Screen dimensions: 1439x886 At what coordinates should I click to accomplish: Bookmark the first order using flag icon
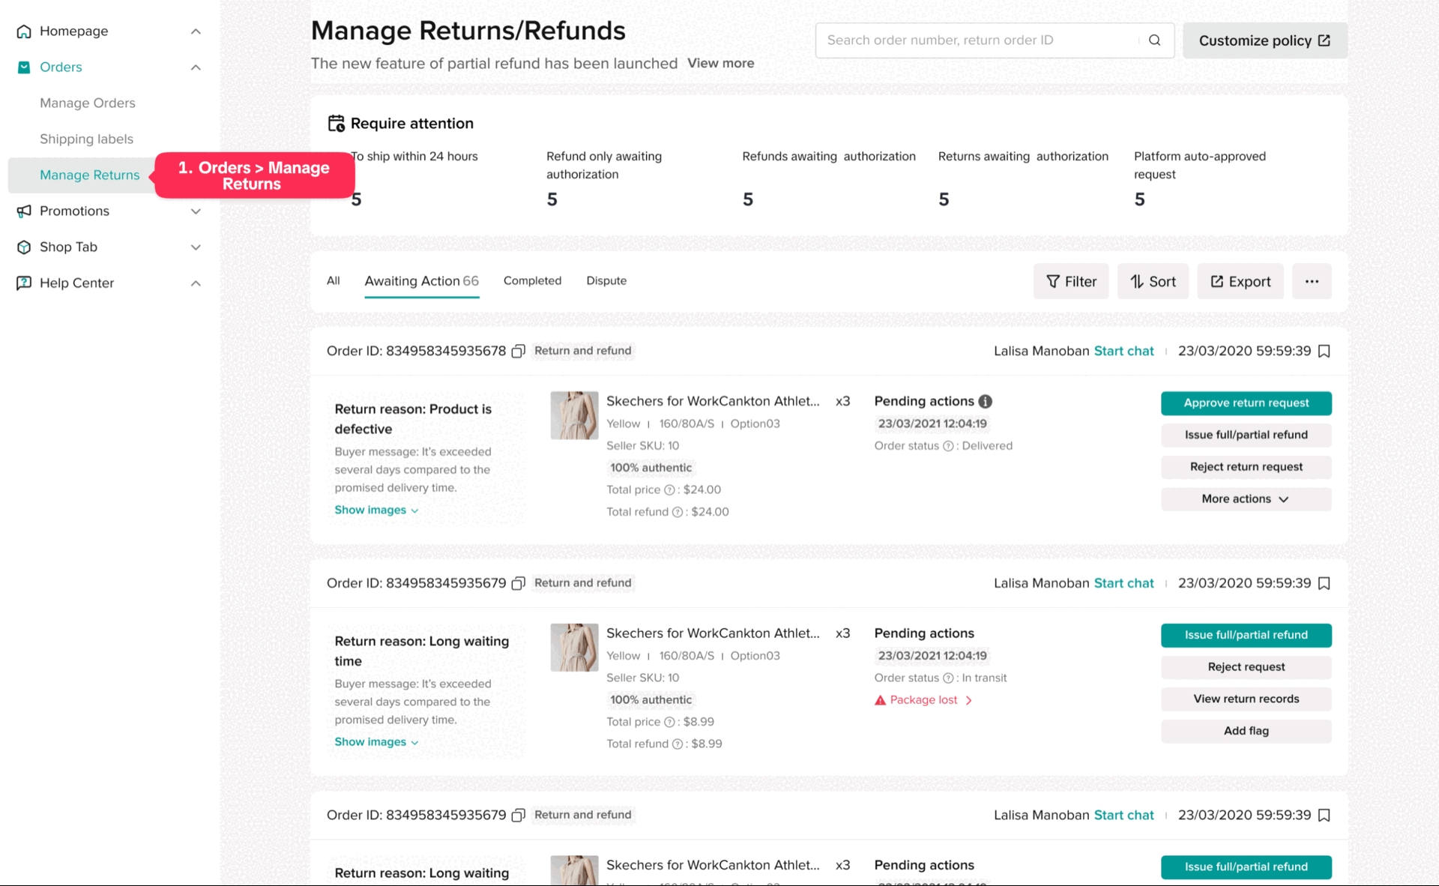coord(1324,352)
